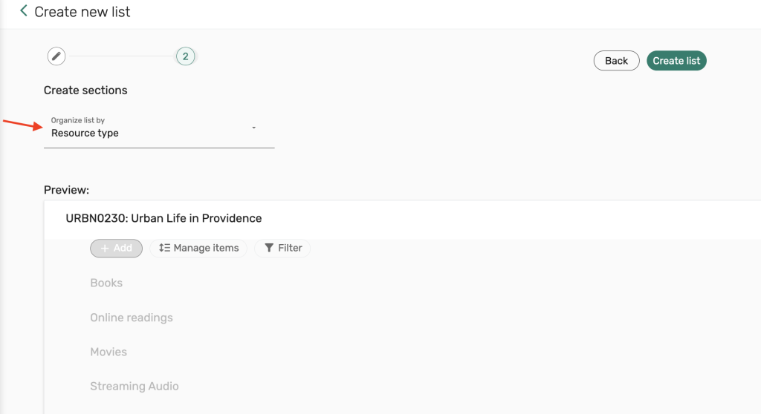Click the Create list button

(x=676, y=61)
